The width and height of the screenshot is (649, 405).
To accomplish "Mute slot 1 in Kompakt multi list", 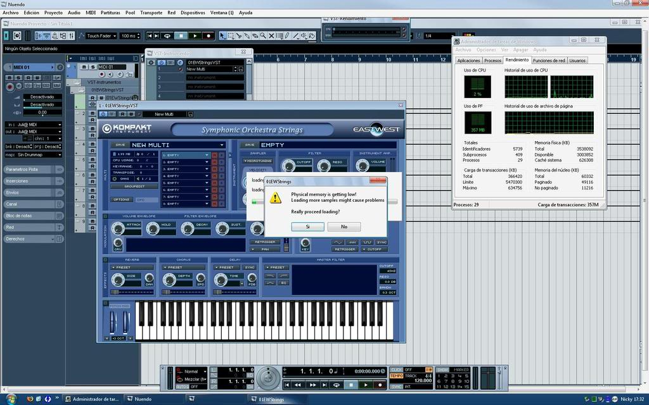I will coord(214,155).
